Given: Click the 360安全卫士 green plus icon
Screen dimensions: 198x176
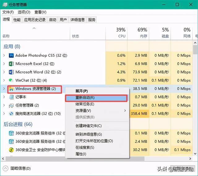Looking at the screenshot, I should [x=11, y=150].
